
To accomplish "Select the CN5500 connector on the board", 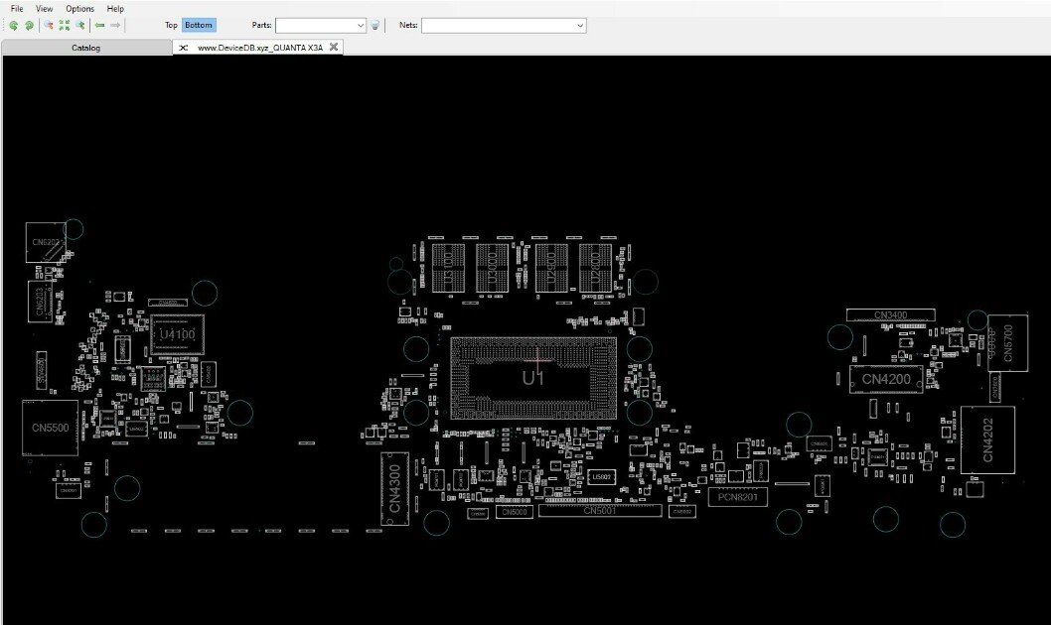I will point(51,428).
